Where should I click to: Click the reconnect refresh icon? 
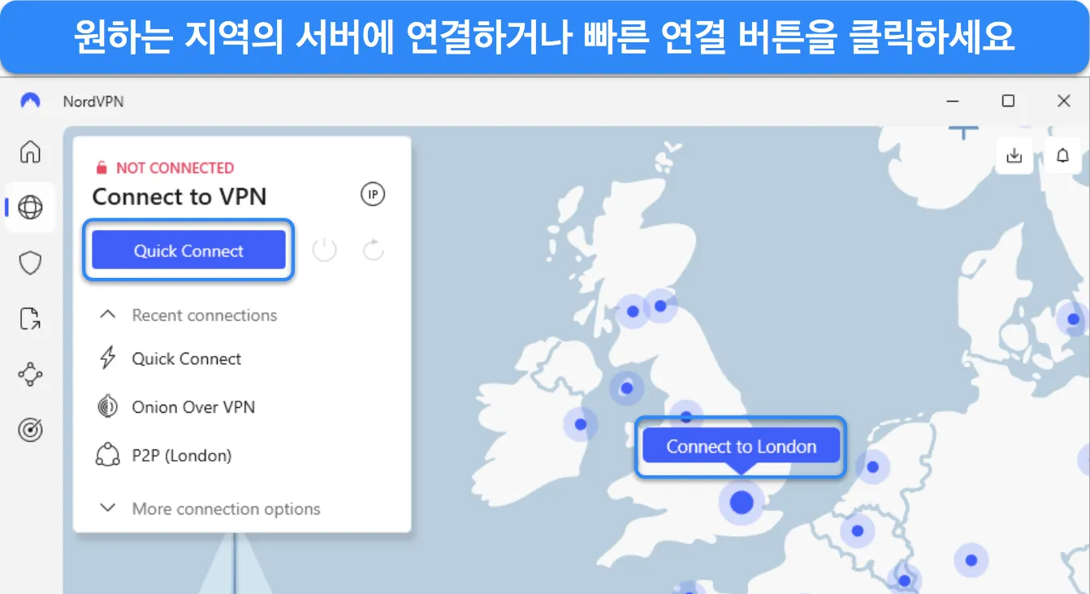(373, 250)
